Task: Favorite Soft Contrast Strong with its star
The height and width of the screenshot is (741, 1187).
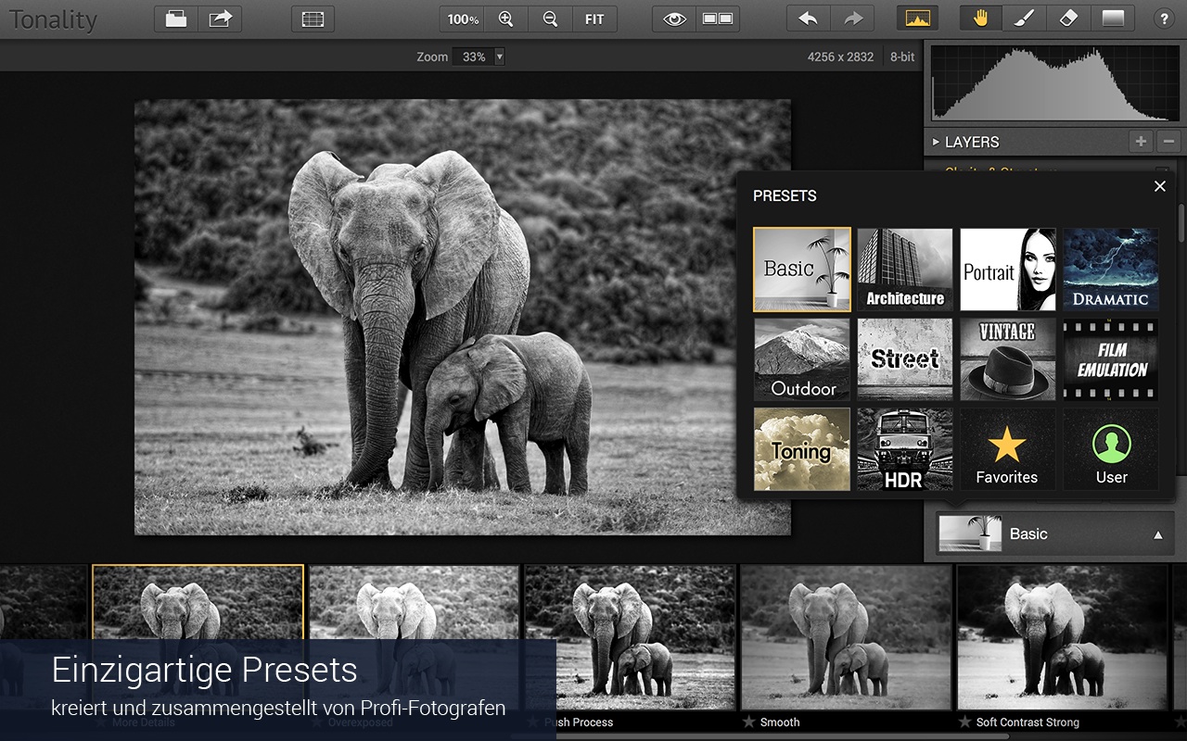Action: pos(965,722)
